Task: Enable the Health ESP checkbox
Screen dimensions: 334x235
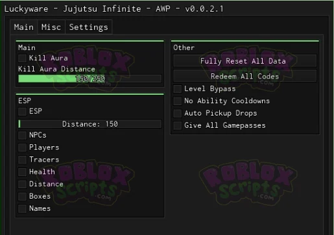Action: pyautogui.click(x=22, y=172)
